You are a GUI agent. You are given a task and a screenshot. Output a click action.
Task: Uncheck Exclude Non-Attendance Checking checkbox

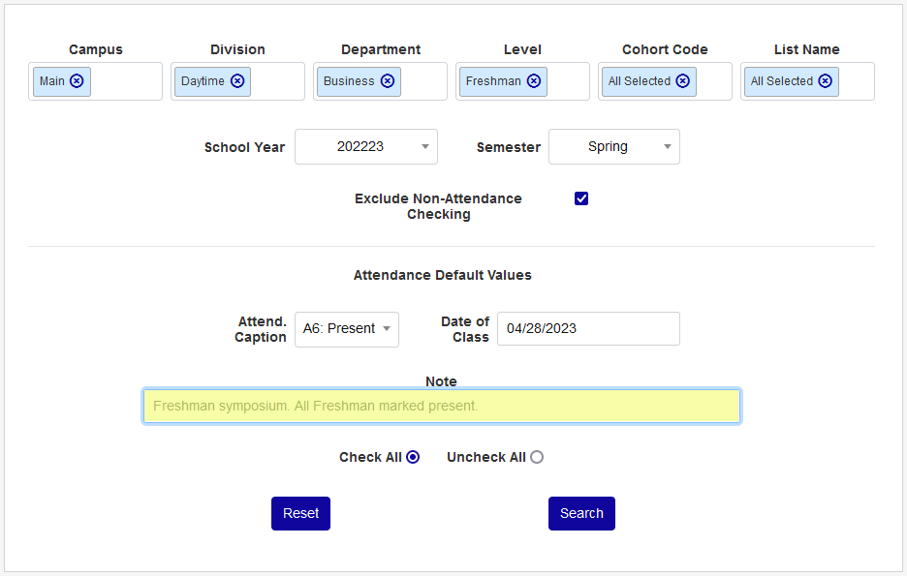[x=581, y=198]
